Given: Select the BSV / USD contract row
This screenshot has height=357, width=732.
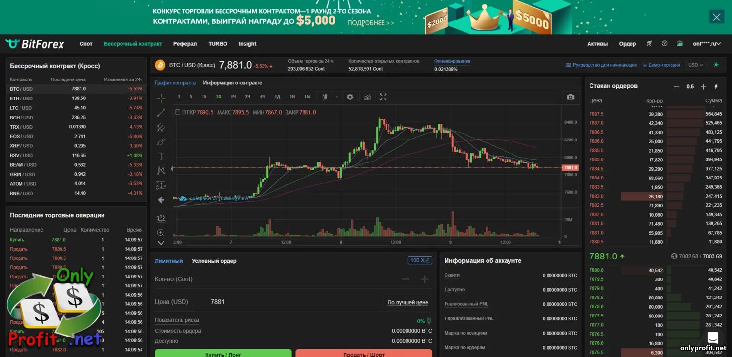Looking at the screenshot, I should (76, 155).
